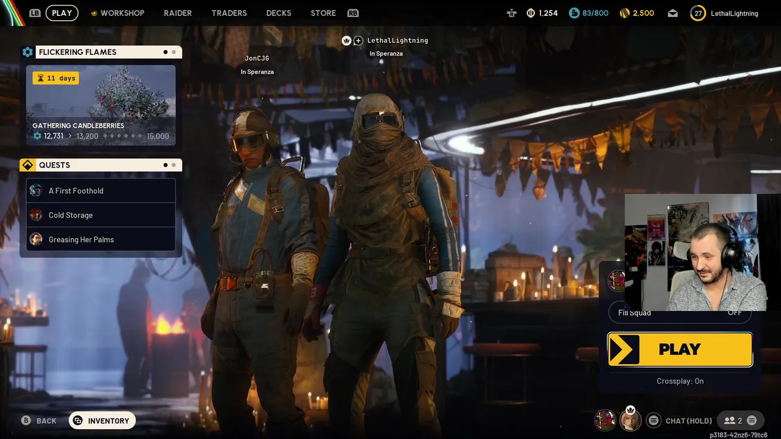Click the LethalLightning squad nameplate

point(398,40)
